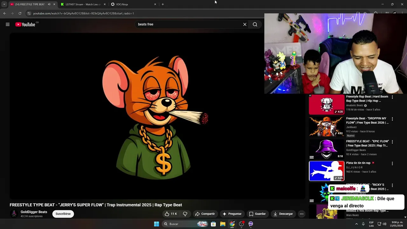
Task: Open 'EPIC FLOW' purple hat thumbnail
Action: point(327,149)
